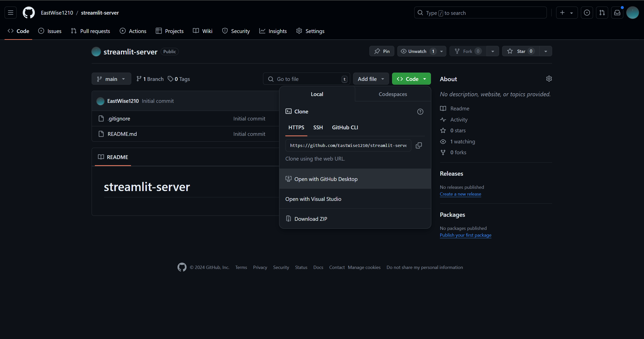Open the issues icon in header

[x=587, y=13]
